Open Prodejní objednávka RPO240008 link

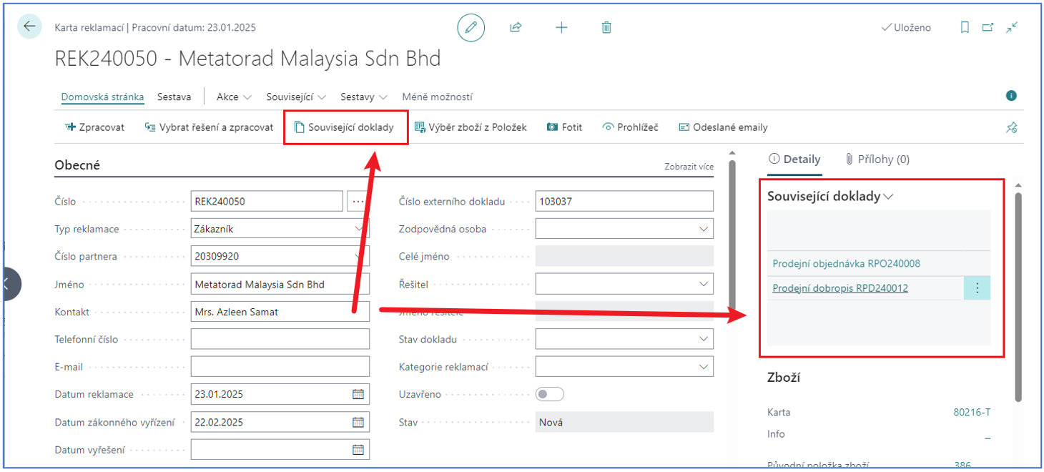coord(846,264)
